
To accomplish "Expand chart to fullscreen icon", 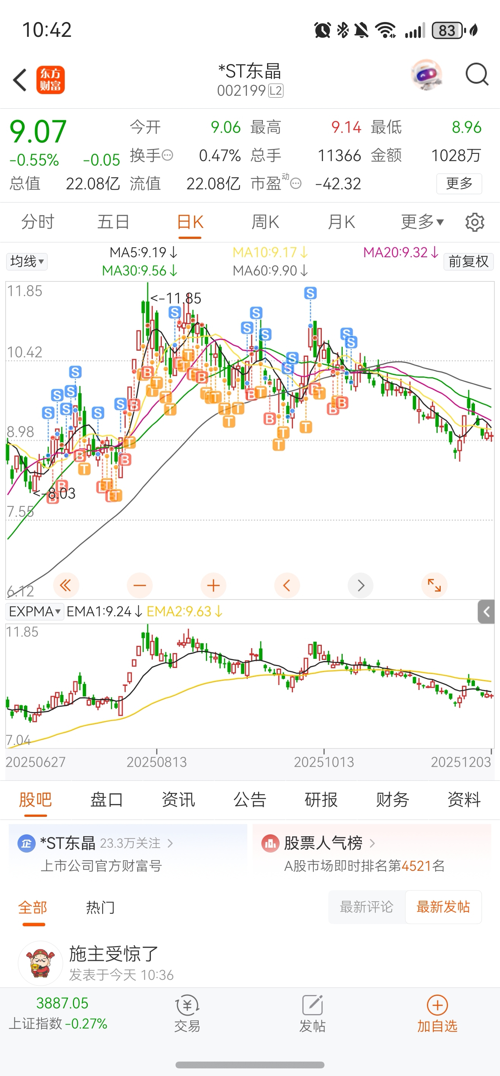I will [x=434, y=585].
